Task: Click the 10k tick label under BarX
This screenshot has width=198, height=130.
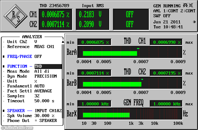Action: [x=155, y=124]
